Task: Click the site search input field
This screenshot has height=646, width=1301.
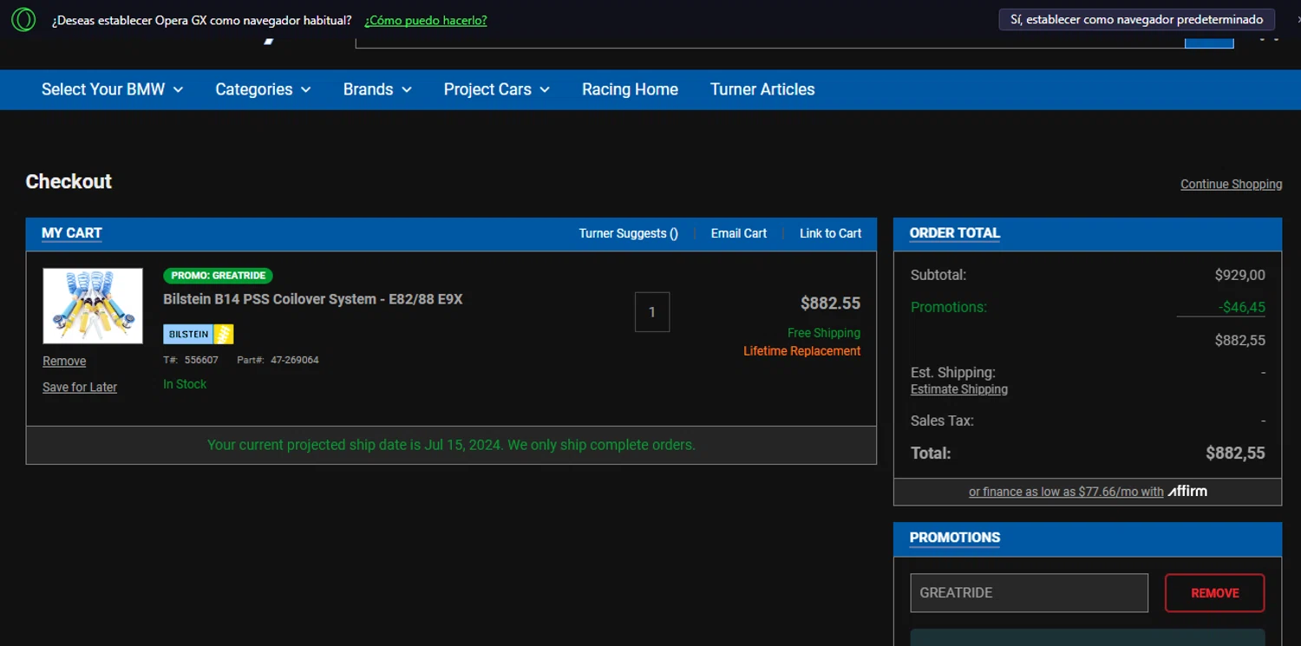Action: (770, 41)
